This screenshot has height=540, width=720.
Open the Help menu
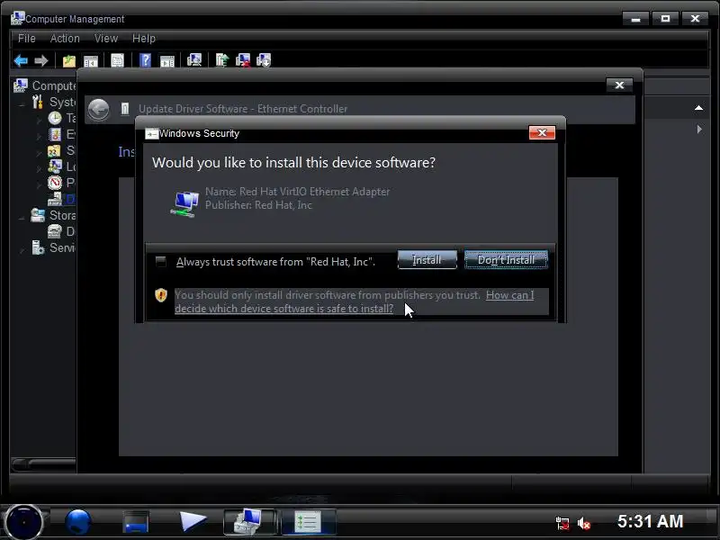[x=144, y=39]
